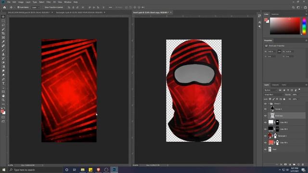Switch to the first document tab
Viewport: 308px width, 173px height.
[x=29, y=12]
